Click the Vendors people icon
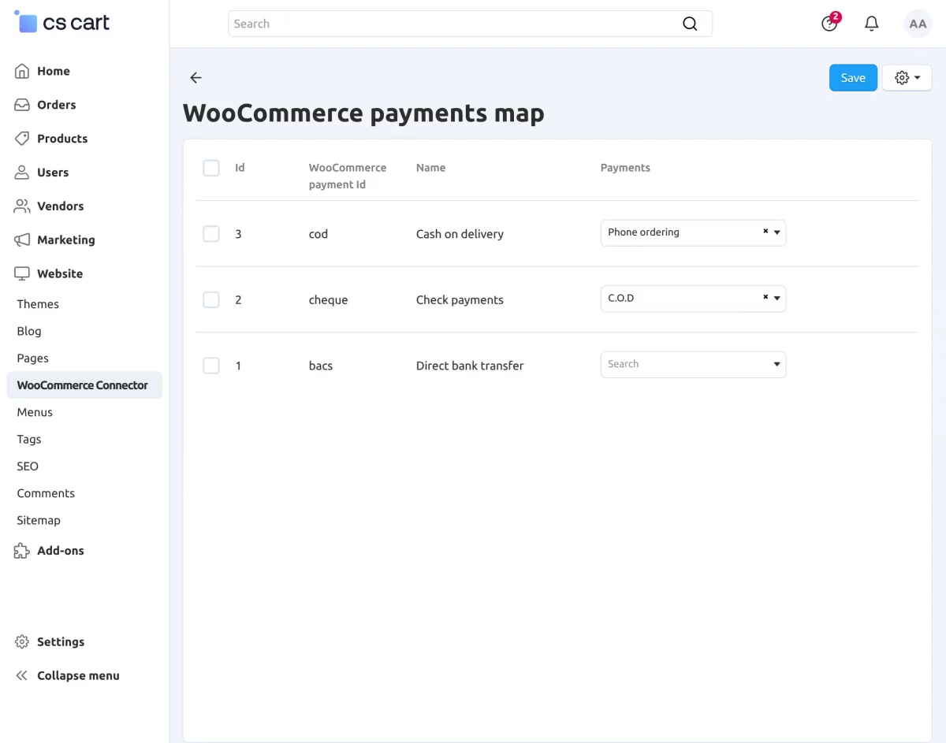Viewport: 946px width, 743px height. point(22,206)
